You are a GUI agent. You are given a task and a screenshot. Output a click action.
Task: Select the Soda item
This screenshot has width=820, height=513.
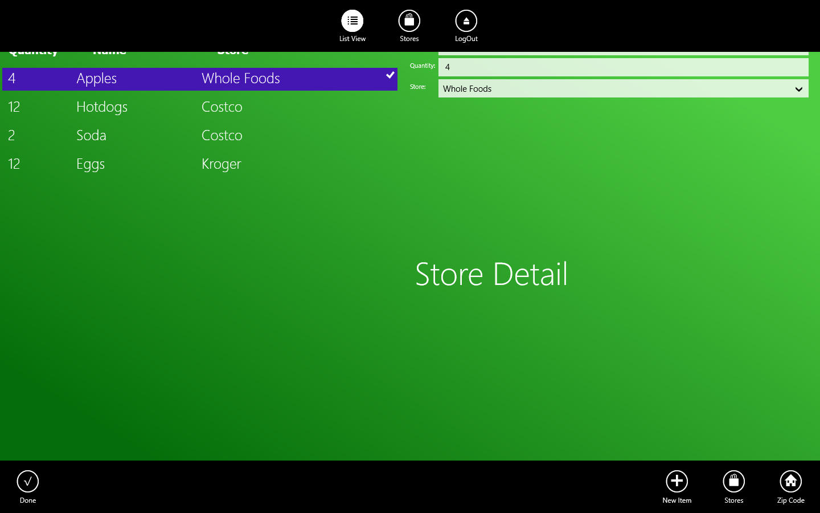pos(91,136)
